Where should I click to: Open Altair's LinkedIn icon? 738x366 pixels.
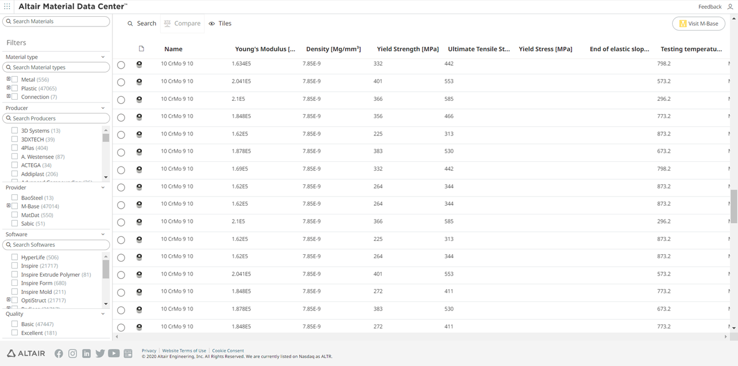tap(86, 353)
